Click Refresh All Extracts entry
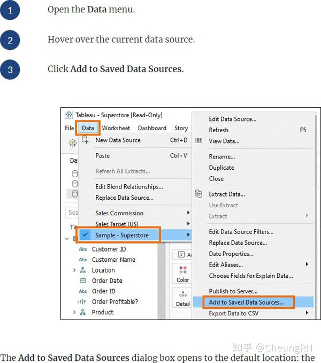This screenshot has height=363, width=321. (135, 171)
